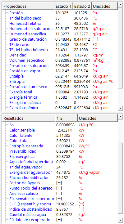124x224 pixels.
Task: Select the Índice de sostenibilidad row
Action: 60,209
